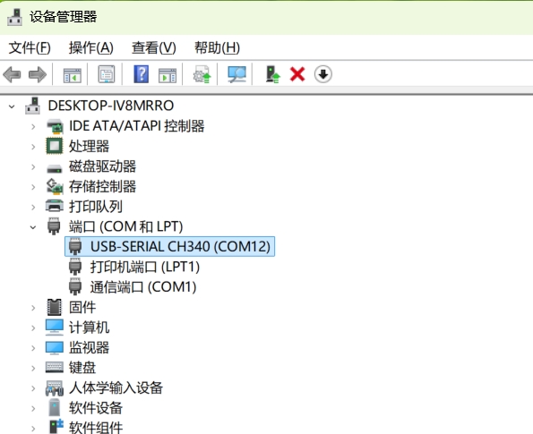Scan for hardware changes monitor icon
533x434 pixels.
click(x=236, y=74)
